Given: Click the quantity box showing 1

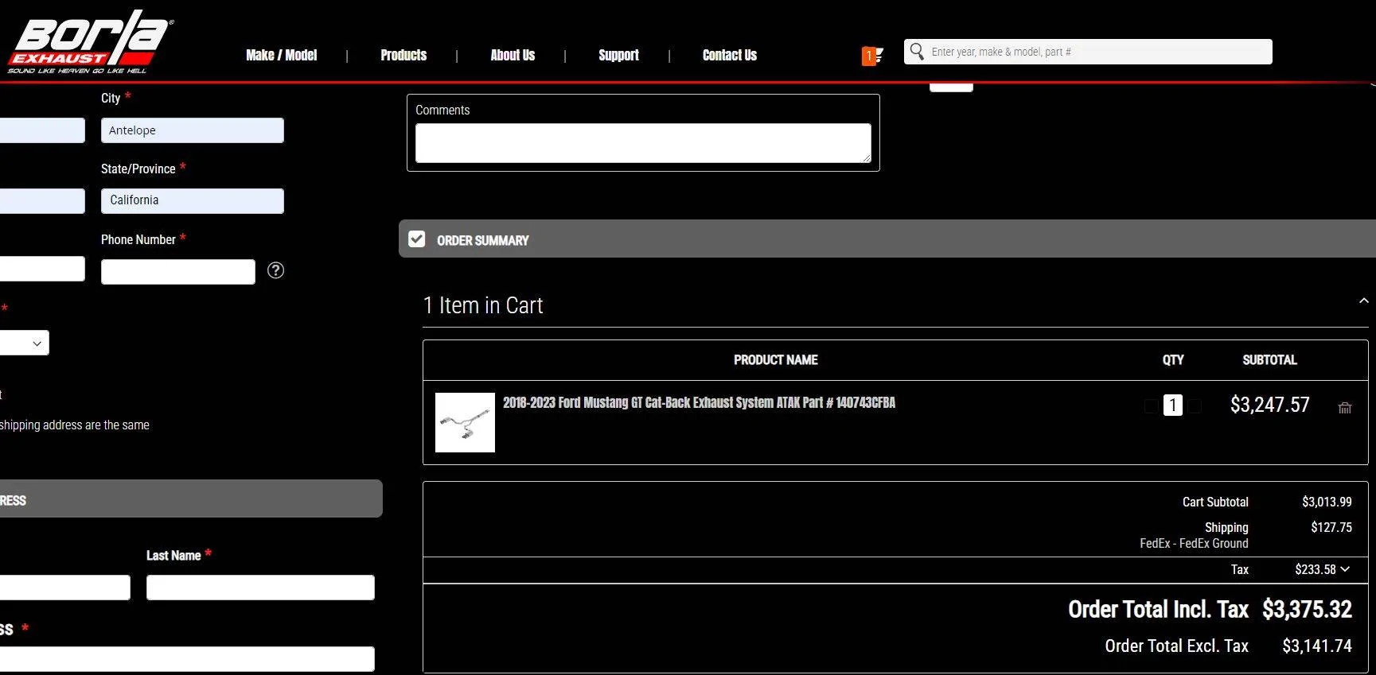Looking at the screenshot, I should click(1173, 405).
